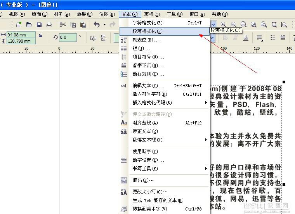Screen dimensions: 295x214
Task: Choose 断字设置(I)... menu entry
Action: pos(165,160)
